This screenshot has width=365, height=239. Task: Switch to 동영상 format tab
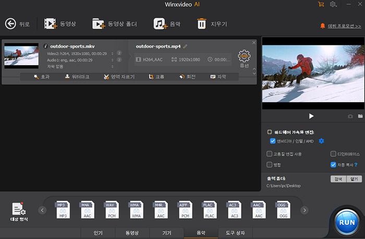click(x=132, y=233)
